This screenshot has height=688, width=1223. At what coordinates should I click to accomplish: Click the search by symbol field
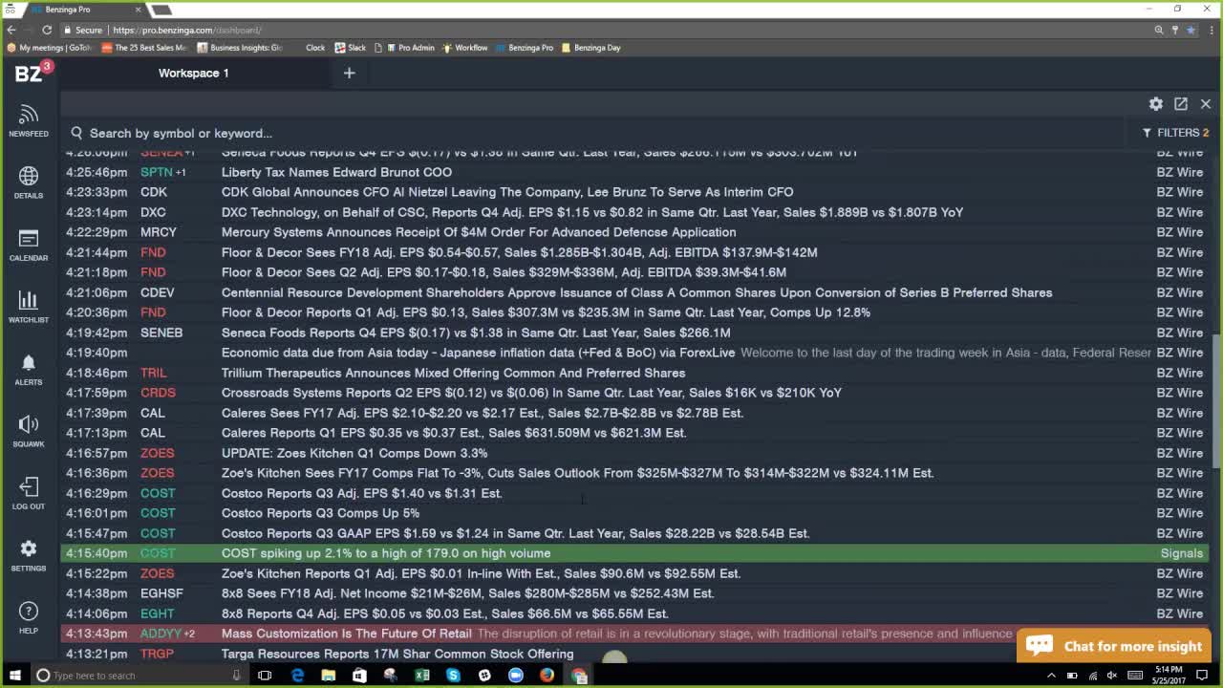[592, 133]
